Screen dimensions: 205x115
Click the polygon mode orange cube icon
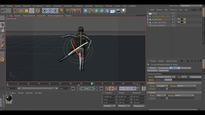click(2, 47)
